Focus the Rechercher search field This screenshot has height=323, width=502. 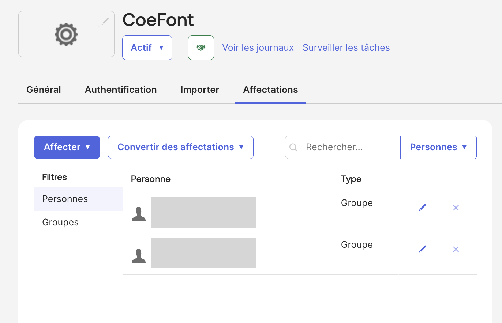[x=343, y=147]
